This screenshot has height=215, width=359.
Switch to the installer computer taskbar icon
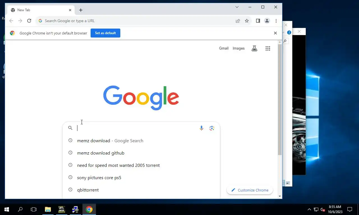point(75,209)
